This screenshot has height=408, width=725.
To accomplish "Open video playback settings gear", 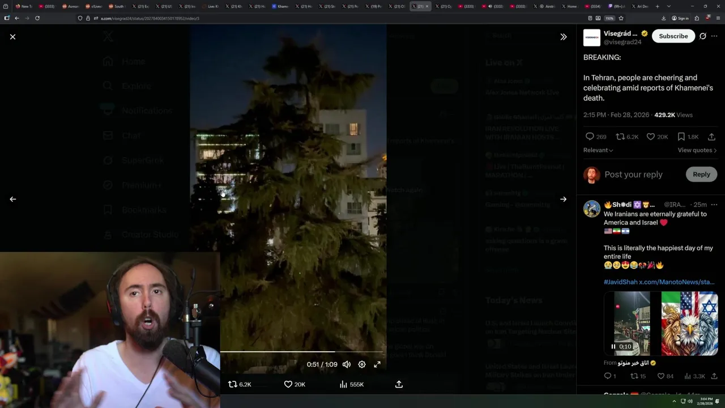I will click(362, 364).
